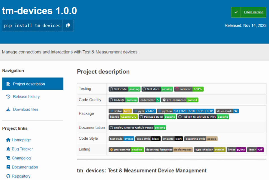Open the linter ruff badge
The image size is (269, 181).
point(255,150)
